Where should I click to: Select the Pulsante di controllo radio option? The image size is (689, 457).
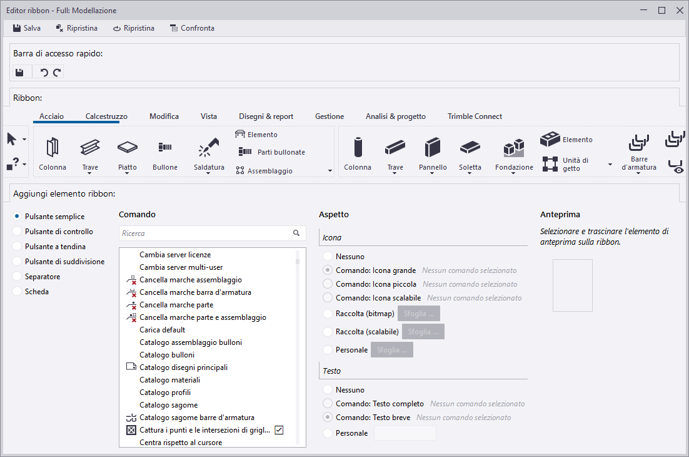[x=17, y=232]
